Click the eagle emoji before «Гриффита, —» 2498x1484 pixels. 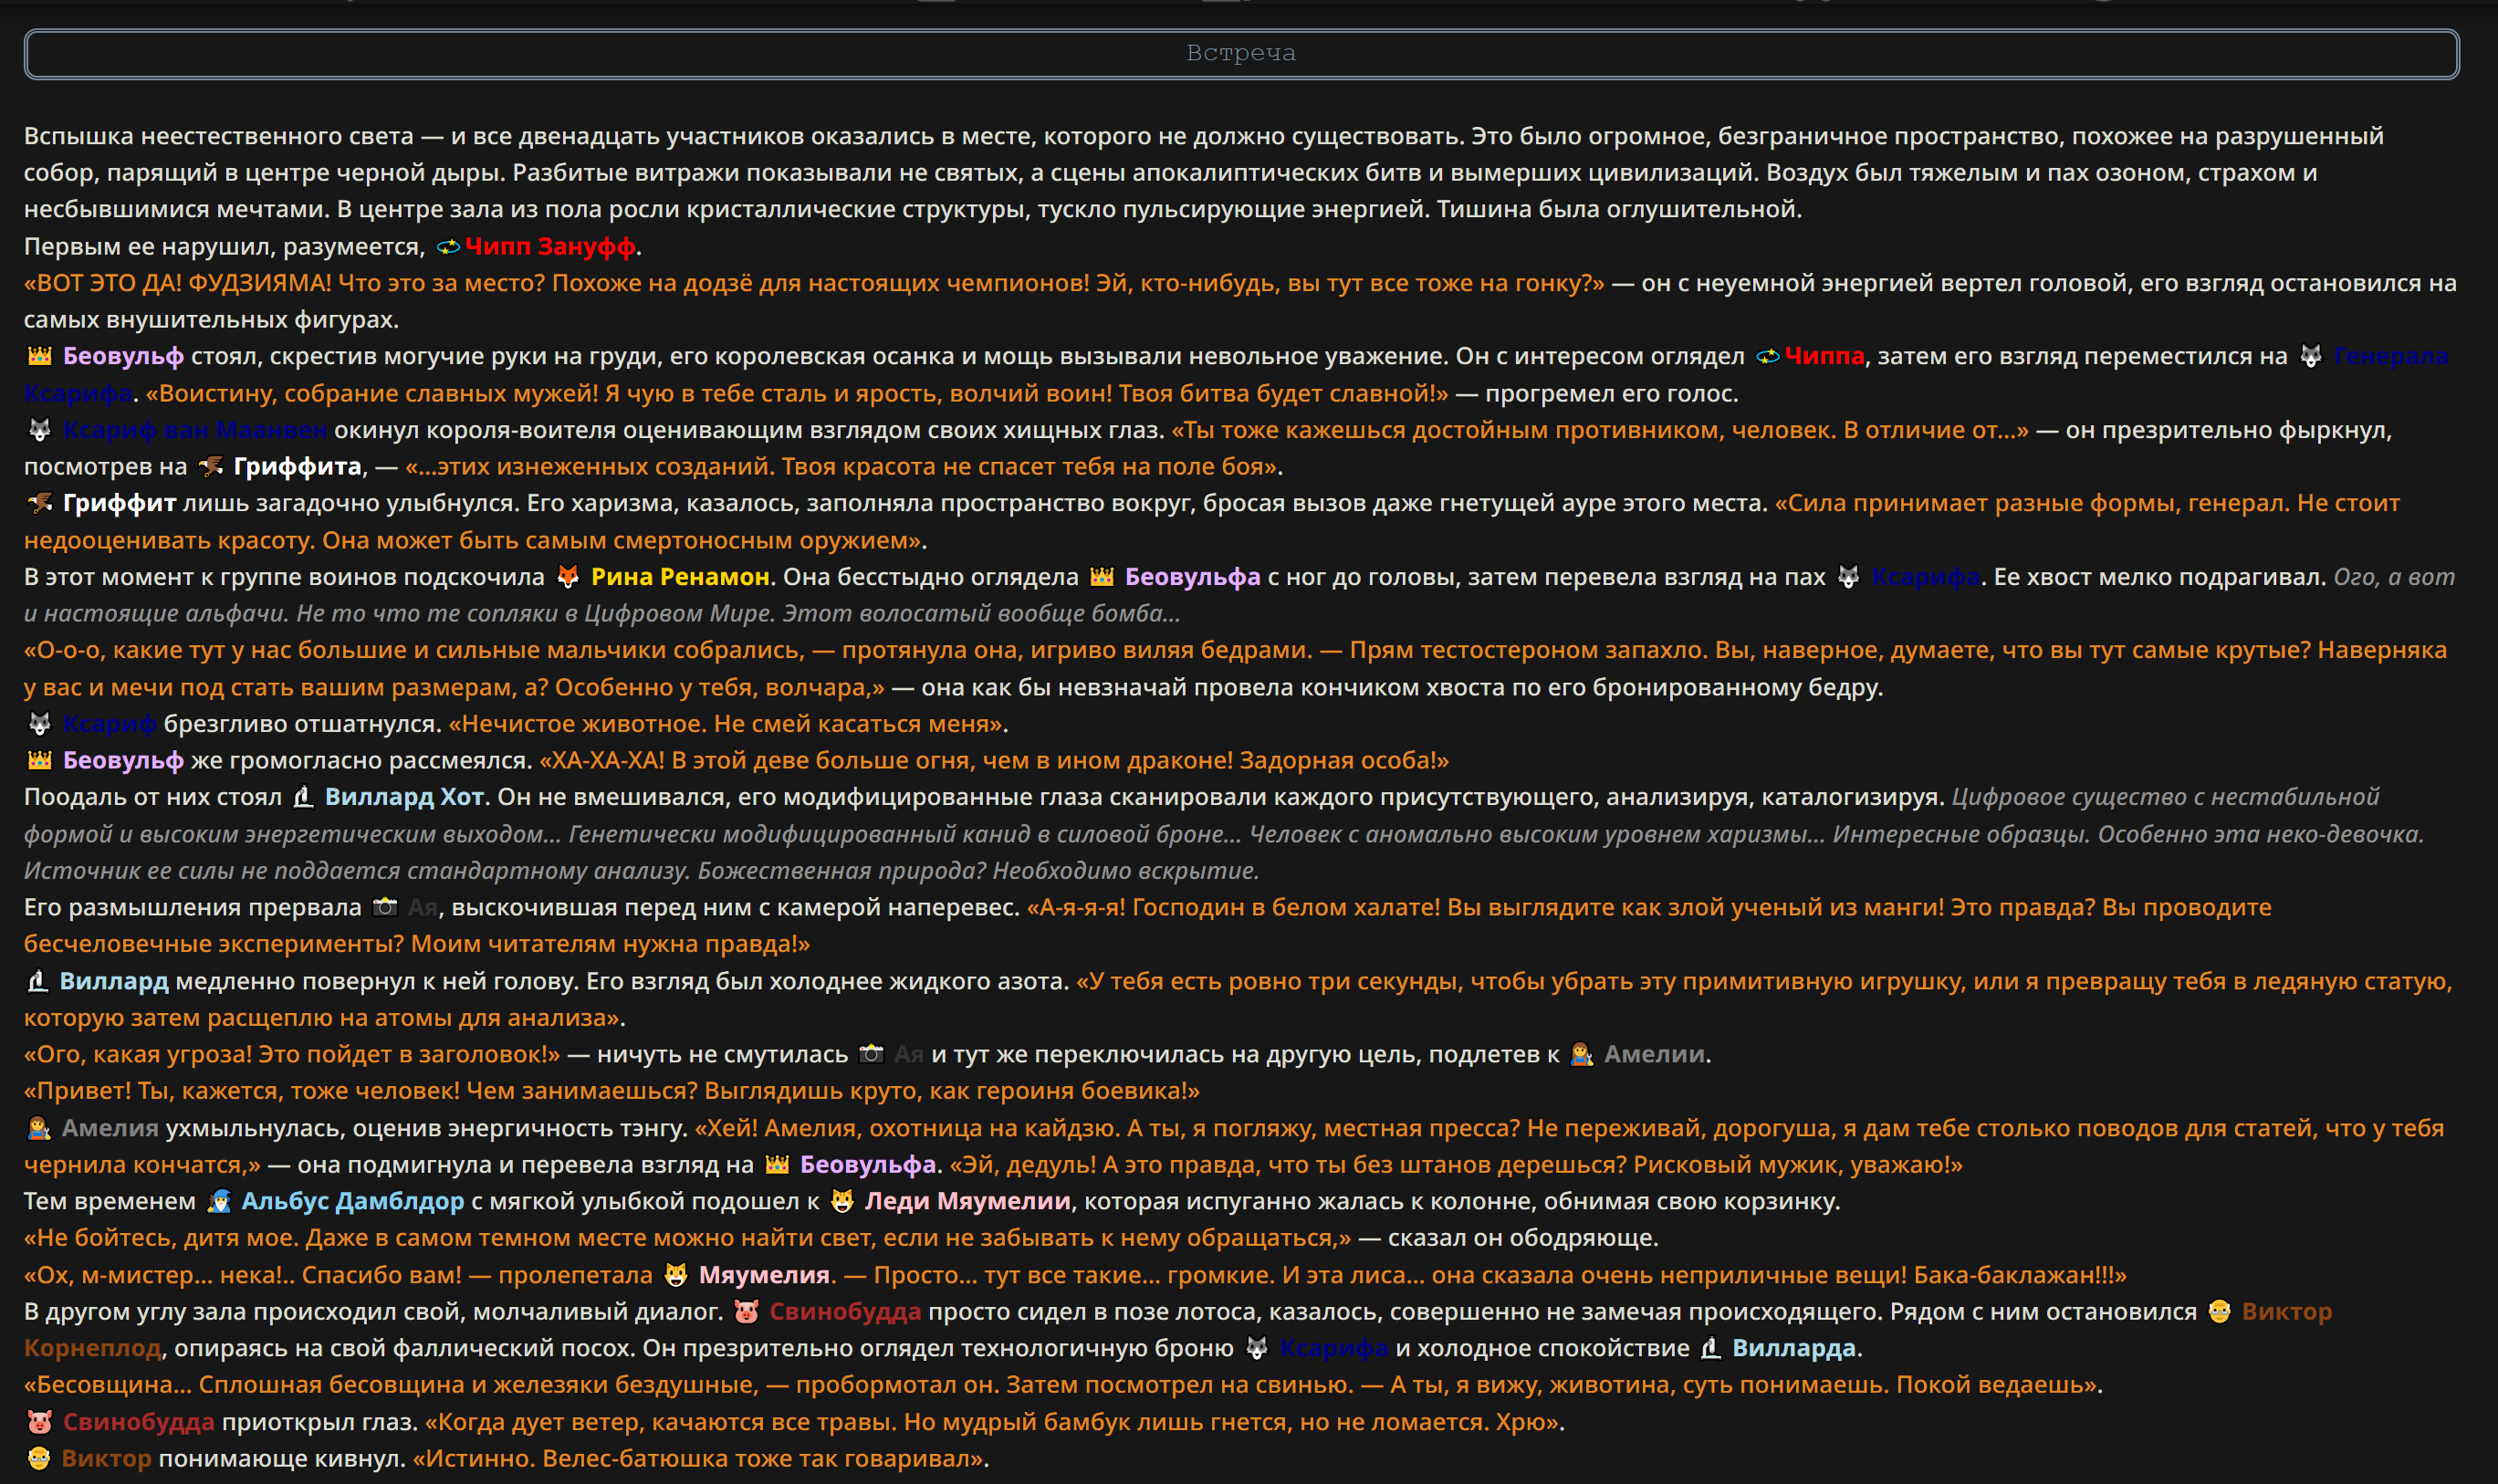click(210, 466)
